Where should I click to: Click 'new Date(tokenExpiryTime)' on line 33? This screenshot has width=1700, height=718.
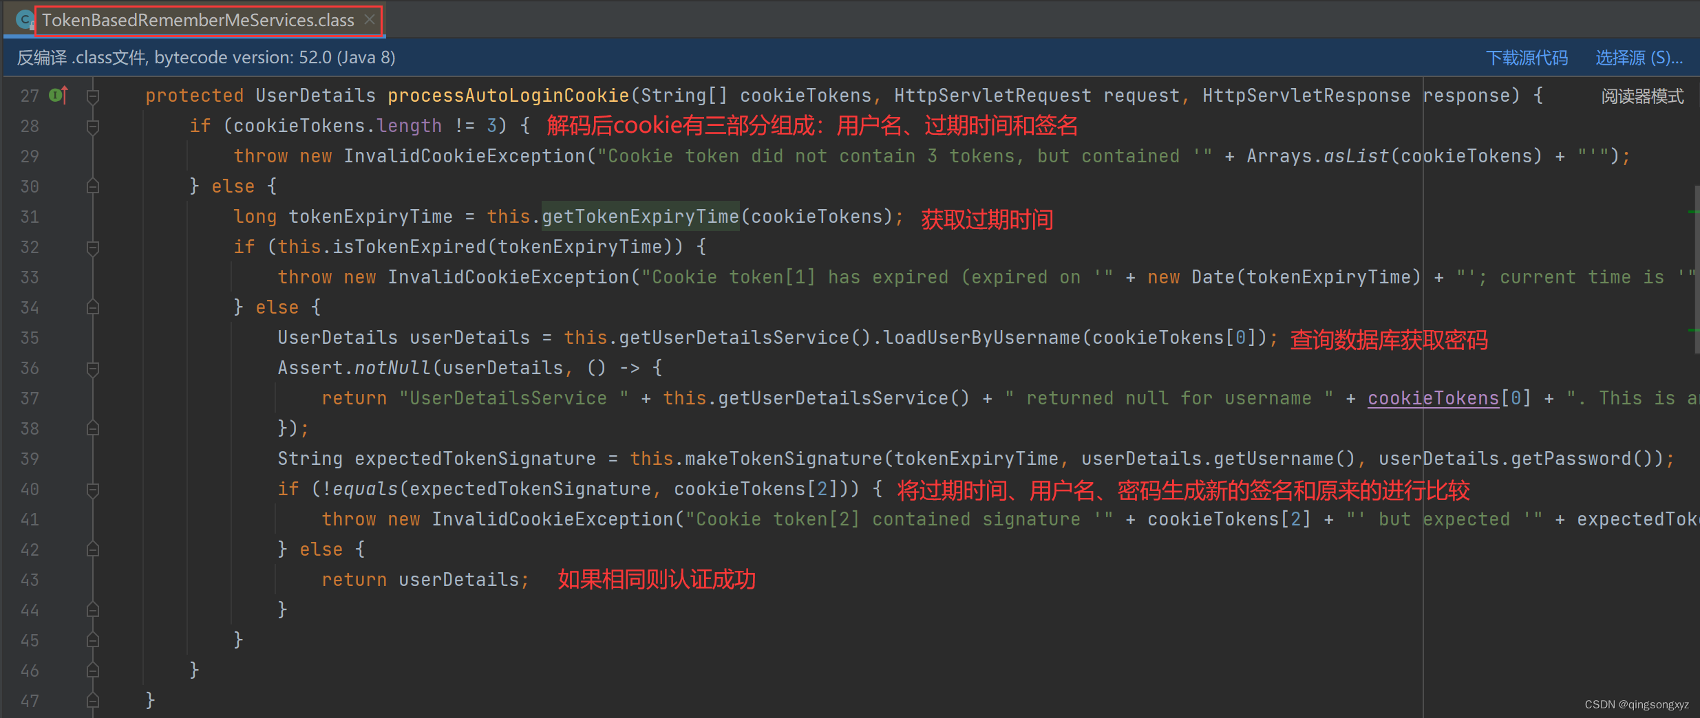[1284, 277]
